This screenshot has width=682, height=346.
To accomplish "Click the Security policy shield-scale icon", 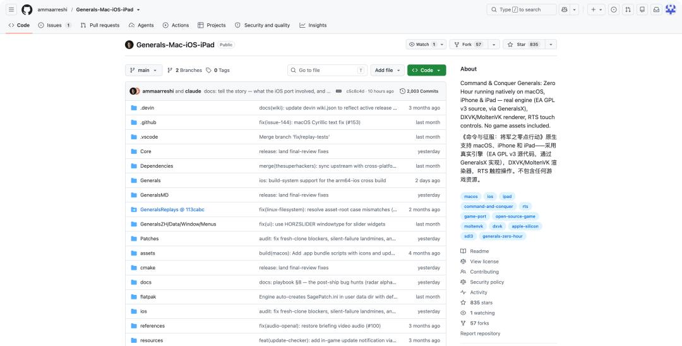I will (x=464, y=282).
